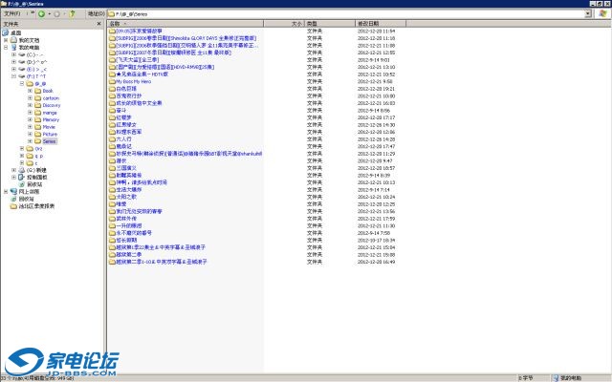Open the address bar dropdown arrow
The height and width of the screenshot is (382, 612).
click(x=586, y=14)
